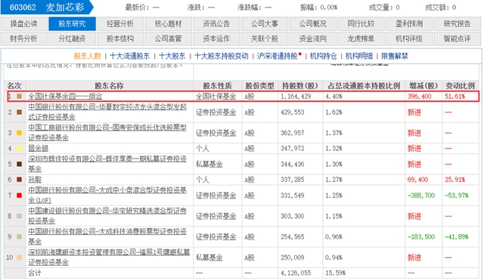
Task: Click 持股数(股) column header
Action: click(x=300, y=86)
